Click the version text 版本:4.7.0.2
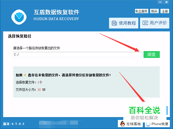The width and height of the screenshot is (173, 129). point(14,124)
